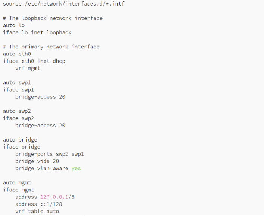Click the loopback network interface comment
This screenshot has width=264, height=216.
point(53,18)
